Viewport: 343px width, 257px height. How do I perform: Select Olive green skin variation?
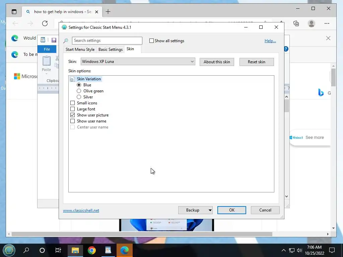click(79, 91)
